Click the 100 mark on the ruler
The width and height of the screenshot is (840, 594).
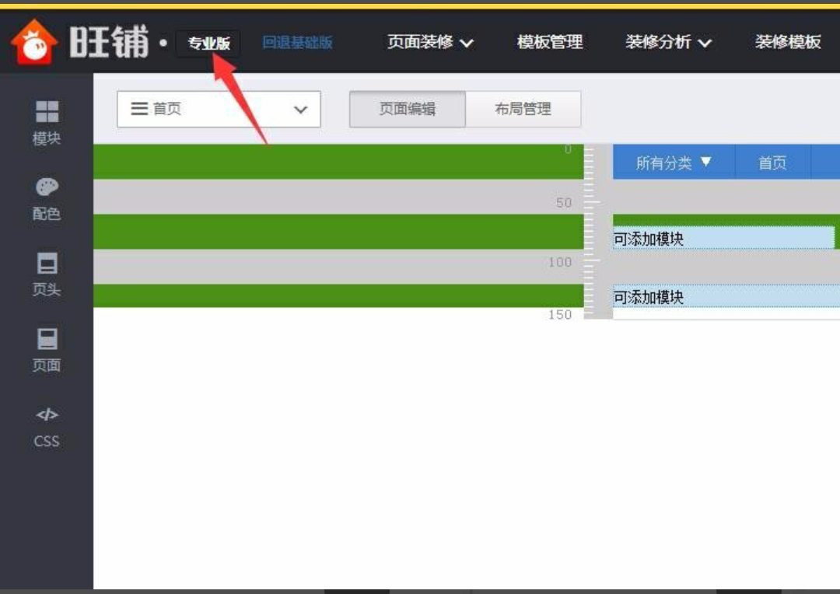(560, 262)
